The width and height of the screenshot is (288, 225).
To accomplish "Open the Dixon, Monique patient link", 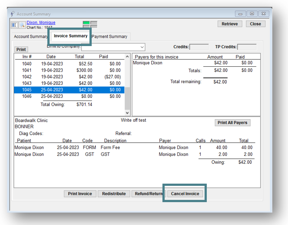I will (x=41, y=23).
